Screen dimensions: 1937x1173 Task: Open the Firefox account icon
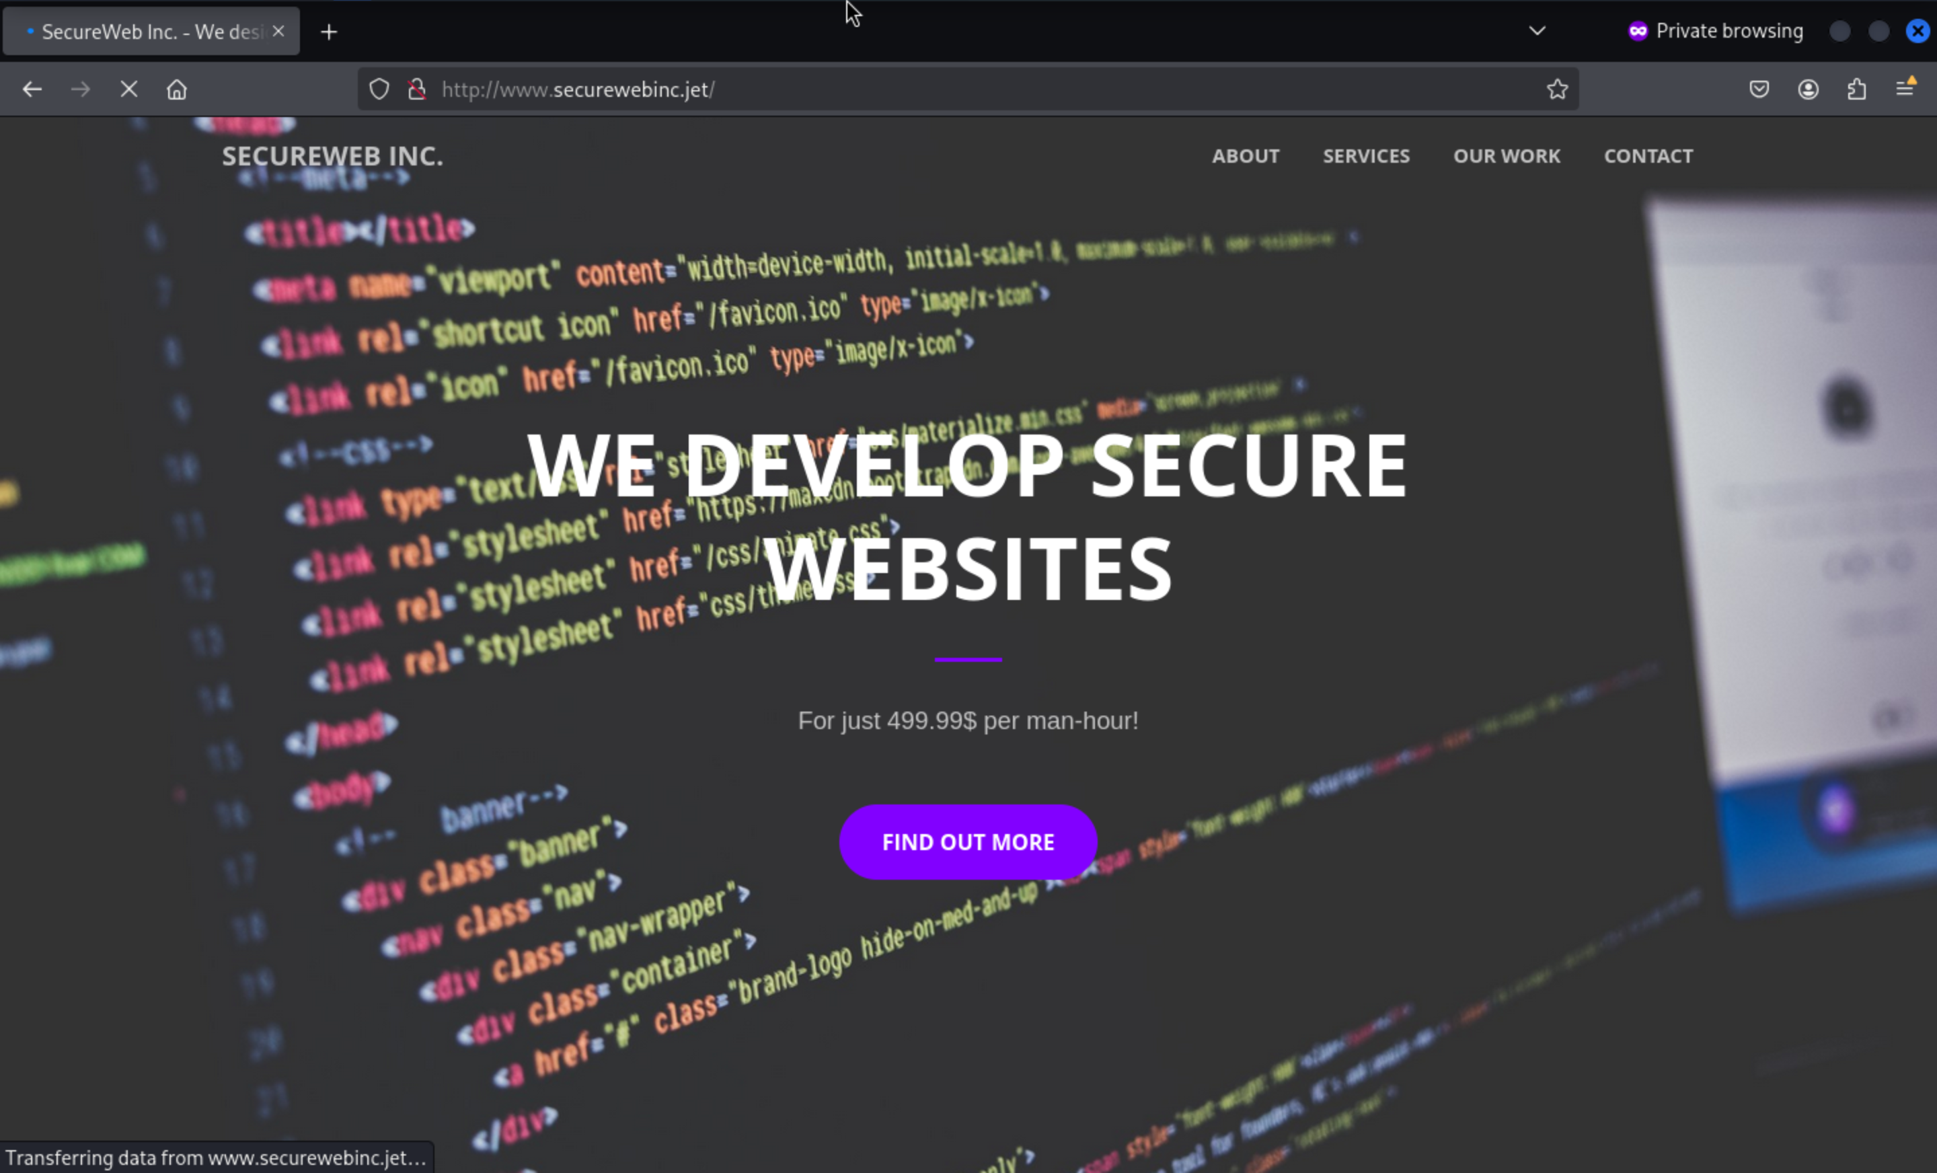1808,89
